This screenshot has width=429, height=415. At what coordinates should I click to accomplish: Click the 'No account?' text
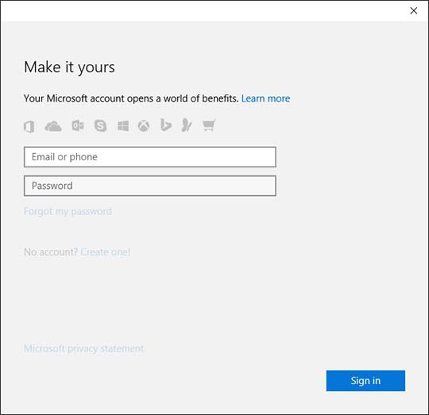tap(51, 252)
